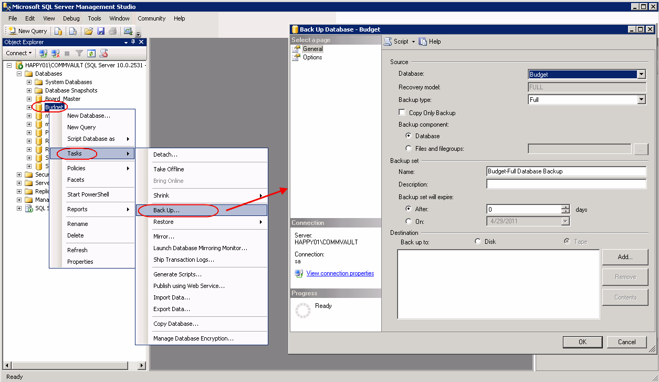
Task: Click the OK button in Back Up dialog
Action: (582, 342)
